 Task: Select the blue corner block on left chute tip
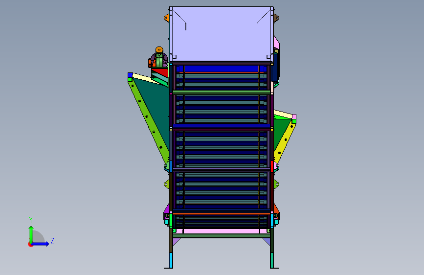pyautogui.click(x=130, y=75)
